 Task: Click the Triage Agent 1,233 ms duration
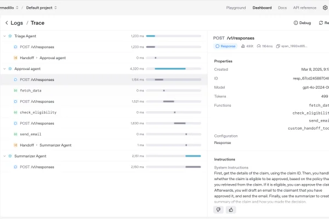point(138,36)
